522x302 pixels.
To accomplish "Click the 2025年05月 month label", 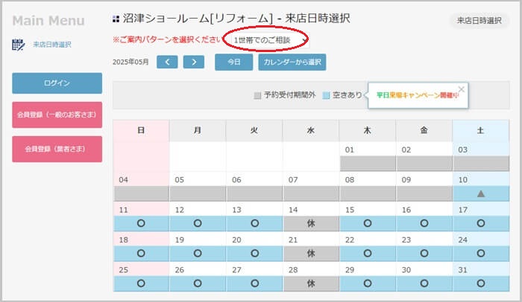I will click(x=130, y=62).
